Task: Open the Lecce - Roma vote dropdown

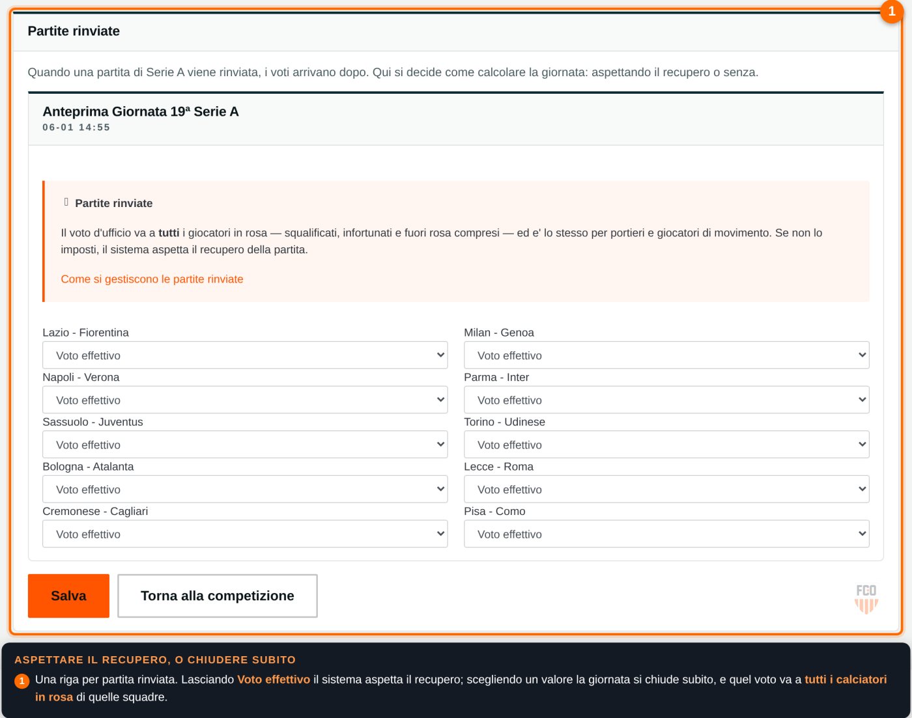Action: 666,490
